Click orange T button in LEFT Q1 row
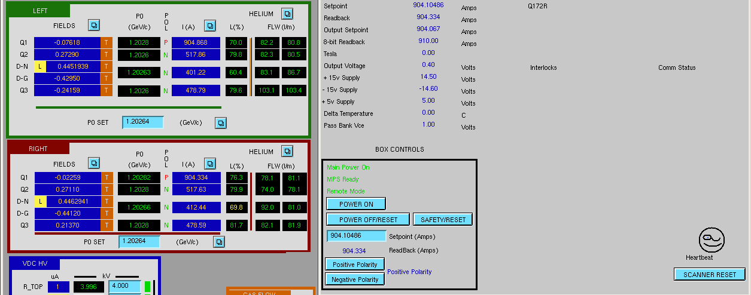The image size is (751, 295). point(107,42)
